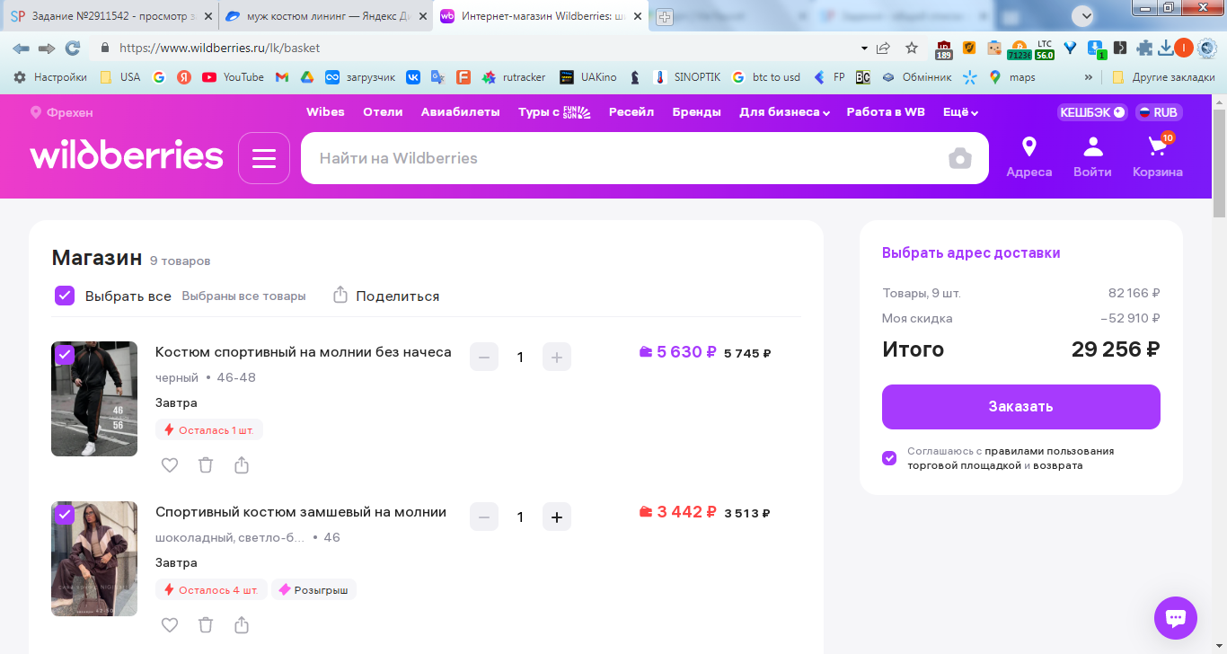Screen dimensions: 1227x654
Task: Open the maps bookmark
Action: [1012, 77]
